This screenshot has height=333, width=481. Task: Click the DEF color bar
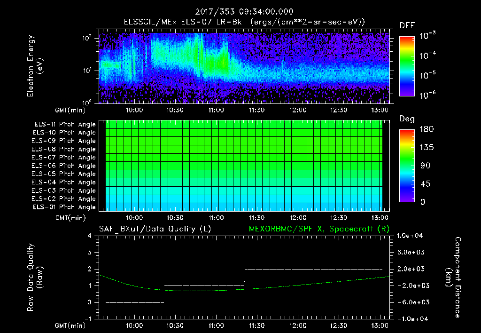coord(407,66)
